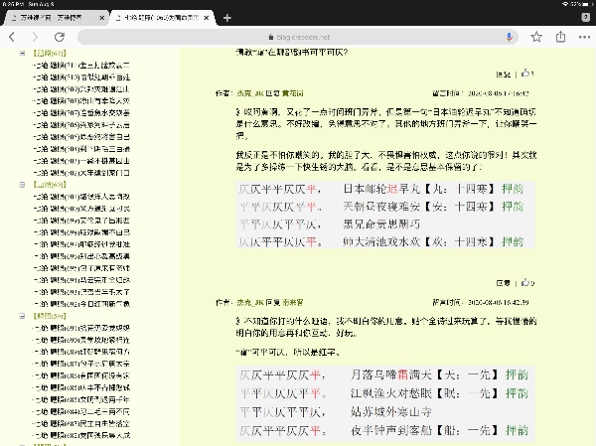
Task: Select the second browser tab
Action: (163, 18)
